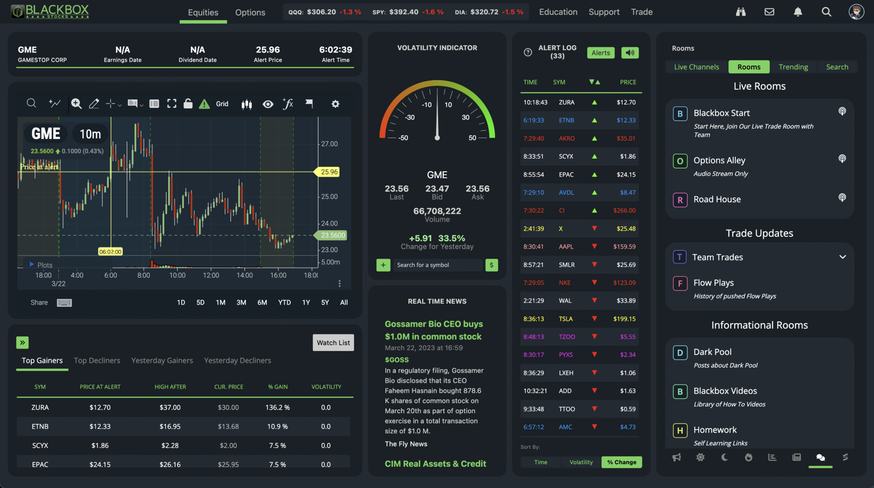Open the chart settings gear

(x=335, y=103)
